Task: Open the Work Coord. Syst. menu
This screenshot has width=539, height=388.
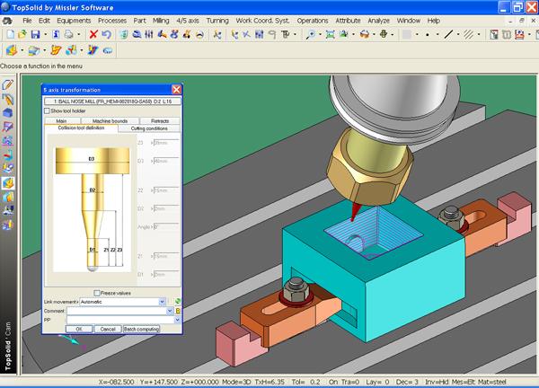Action: (x=262, y=21)
